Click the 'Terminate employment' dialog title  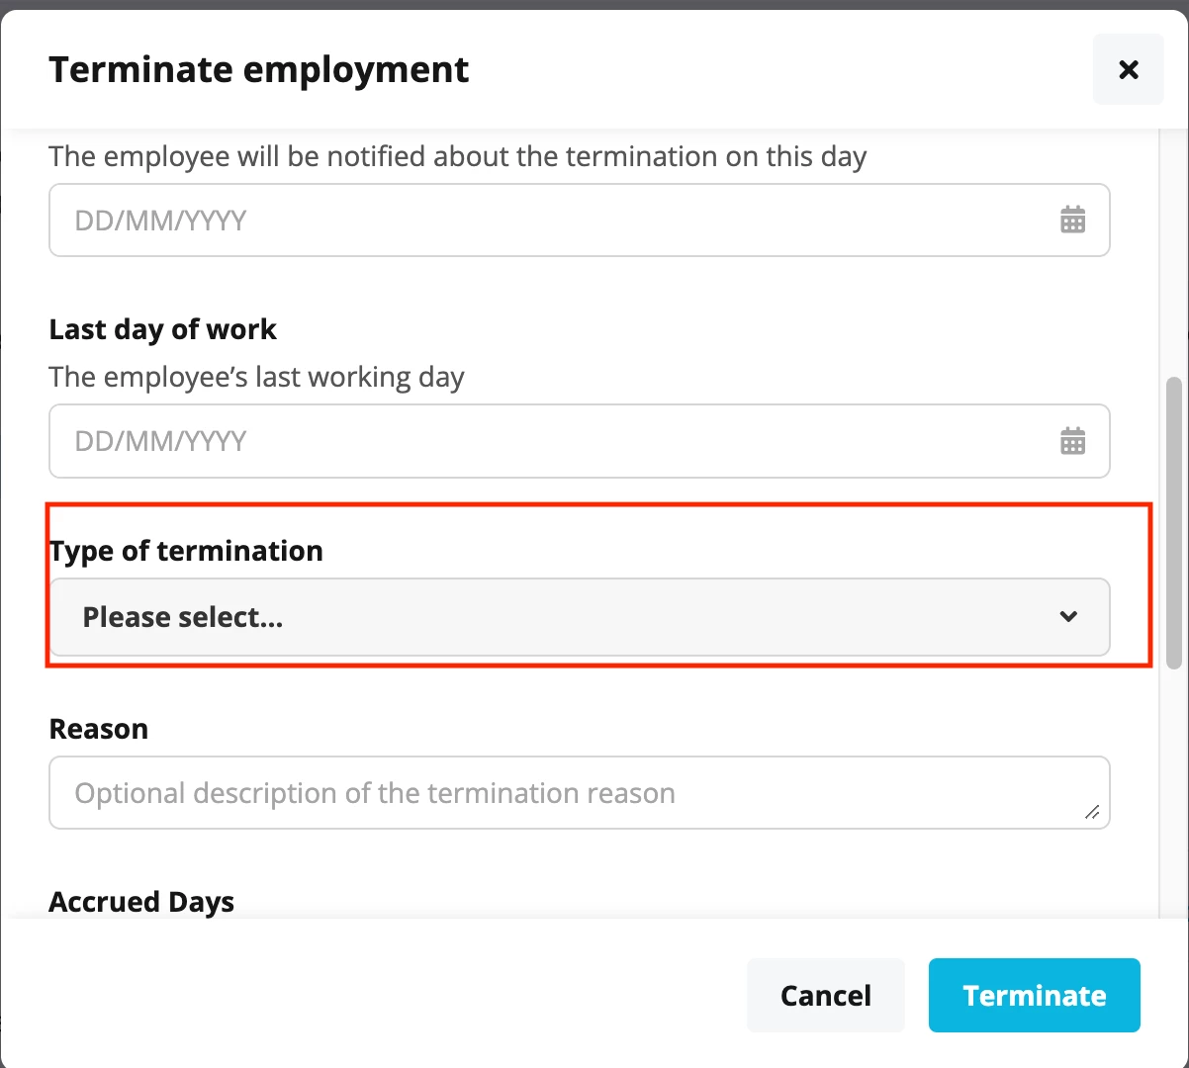pos(259,69)
